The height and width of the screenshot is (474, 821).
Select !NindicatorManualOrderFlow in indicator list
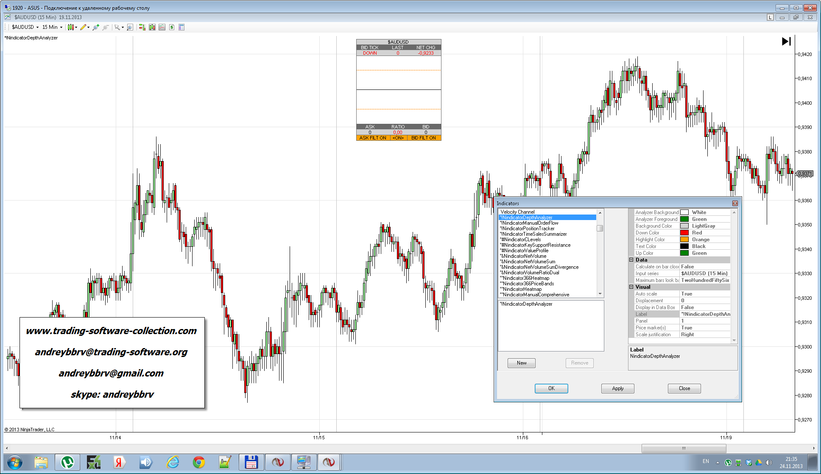[529, 223]
